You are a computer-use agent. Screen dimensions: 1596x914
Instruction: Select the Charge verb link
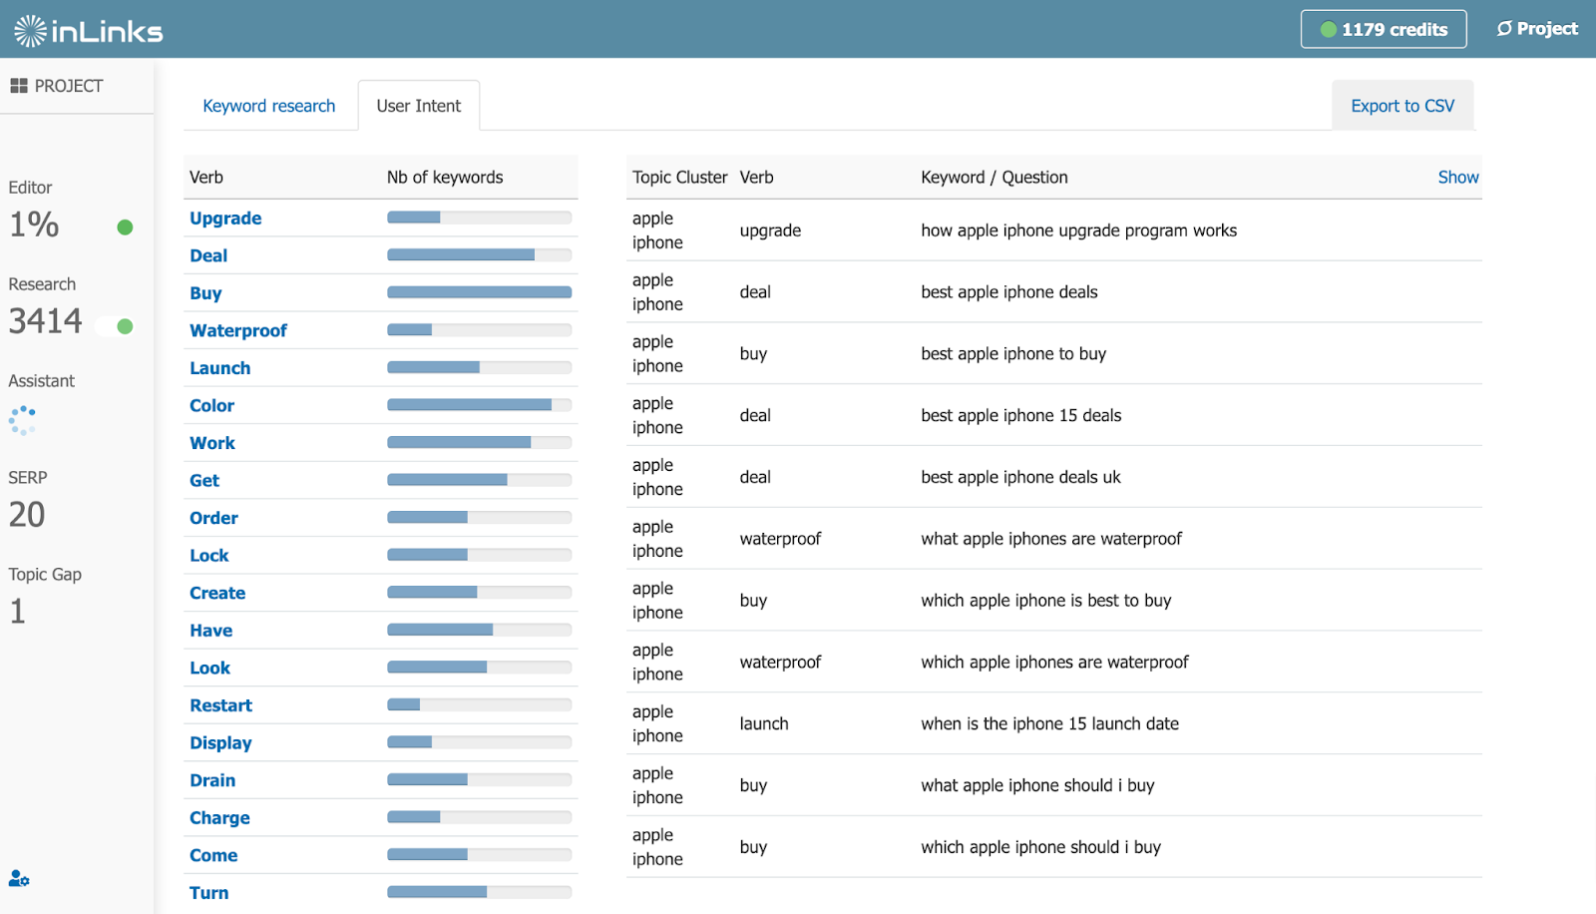click(x=219, y=818)
